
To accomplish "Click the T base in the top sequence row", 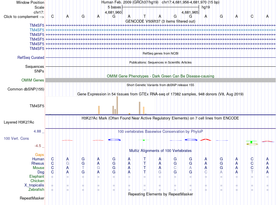I will (x=144, y=17).
